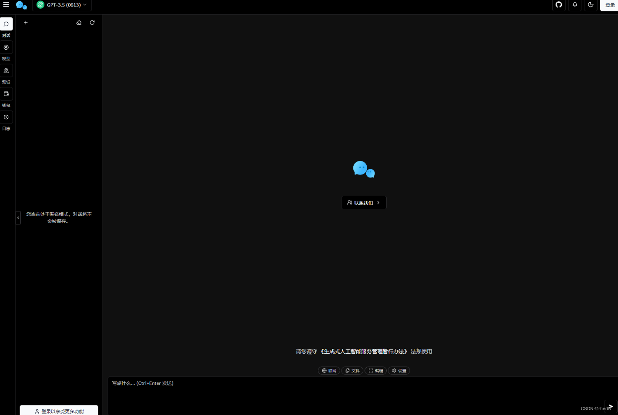618x415 pixels.
Task: Enable 联网 web access mode
Action: tap(329, 370)
